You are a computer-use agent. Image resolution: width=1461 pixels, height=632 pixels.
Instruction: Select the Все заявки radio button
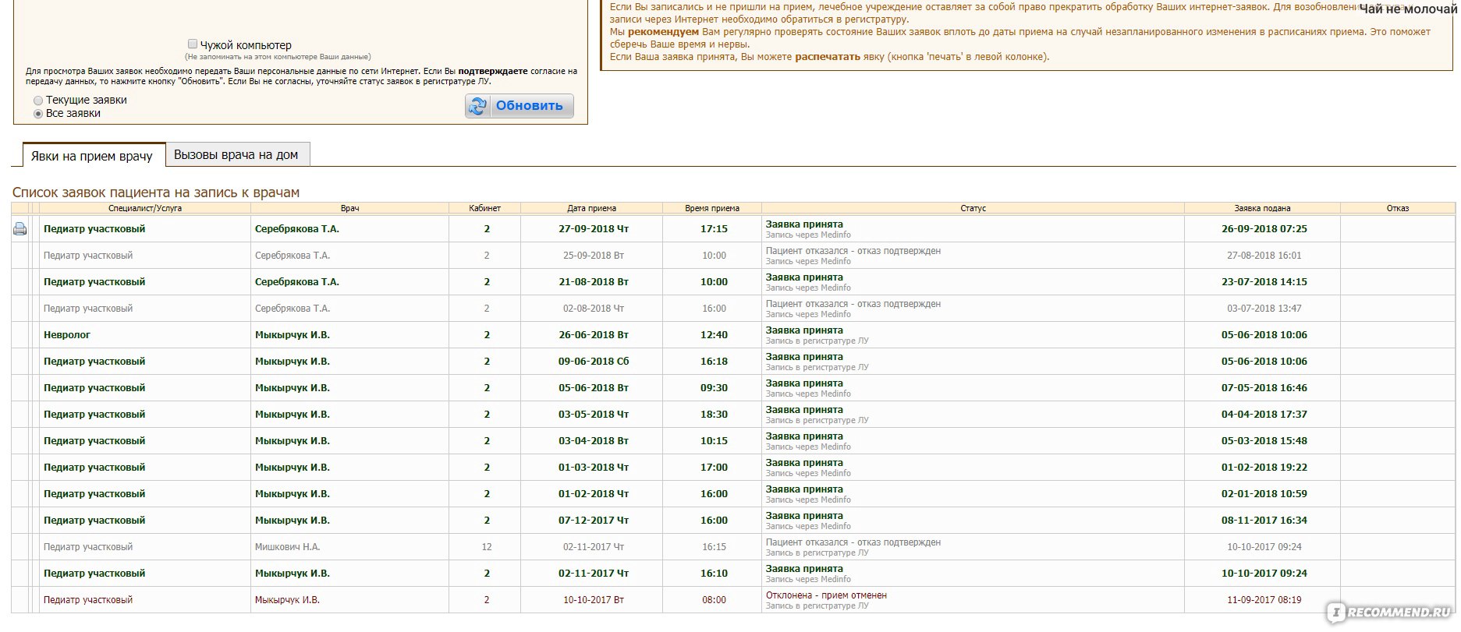click(38, 114)
